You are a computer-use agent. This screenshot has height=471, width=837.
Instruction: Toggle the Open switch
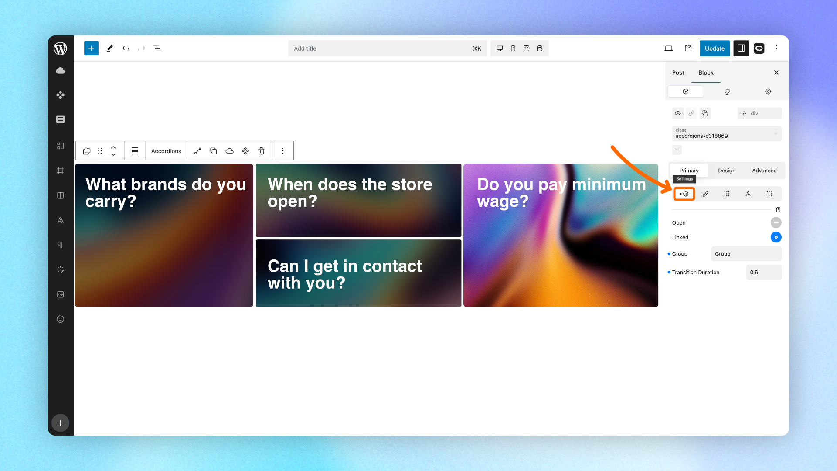(x=776, y=223)
